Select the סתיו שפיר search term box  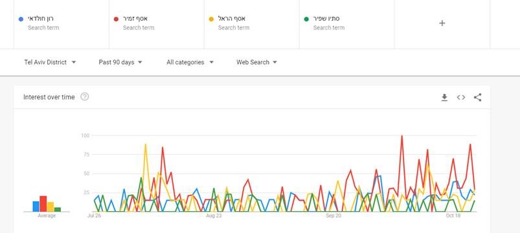click(x=347, y=23)
